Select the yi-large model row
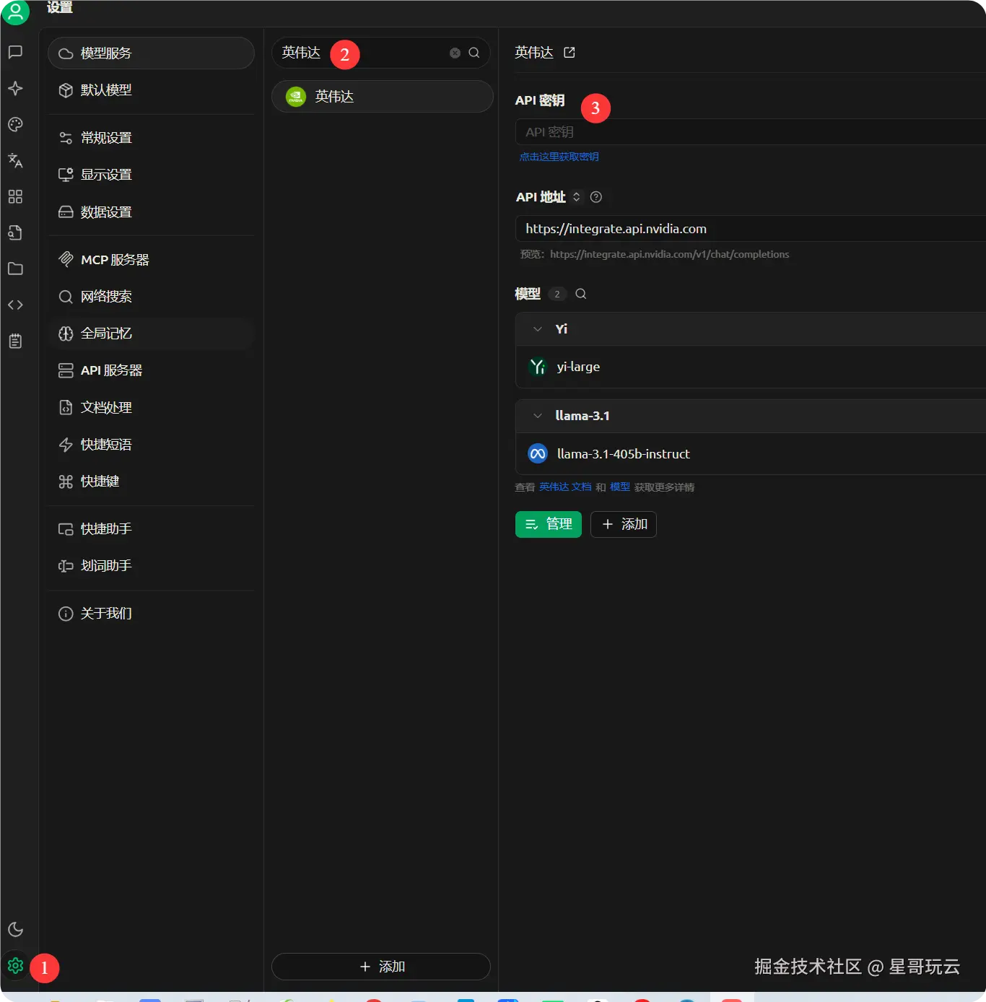986x1002 pixels. point(751,367)
